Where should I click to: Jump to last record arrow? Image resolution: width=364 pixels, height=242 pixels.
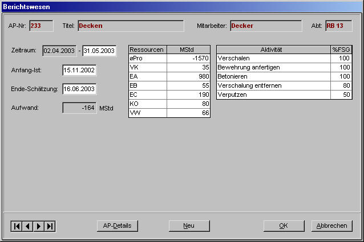coord(50,226)
